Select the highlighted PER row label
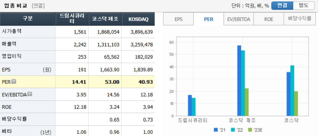 pyautogui.click(x=6, y=82)
